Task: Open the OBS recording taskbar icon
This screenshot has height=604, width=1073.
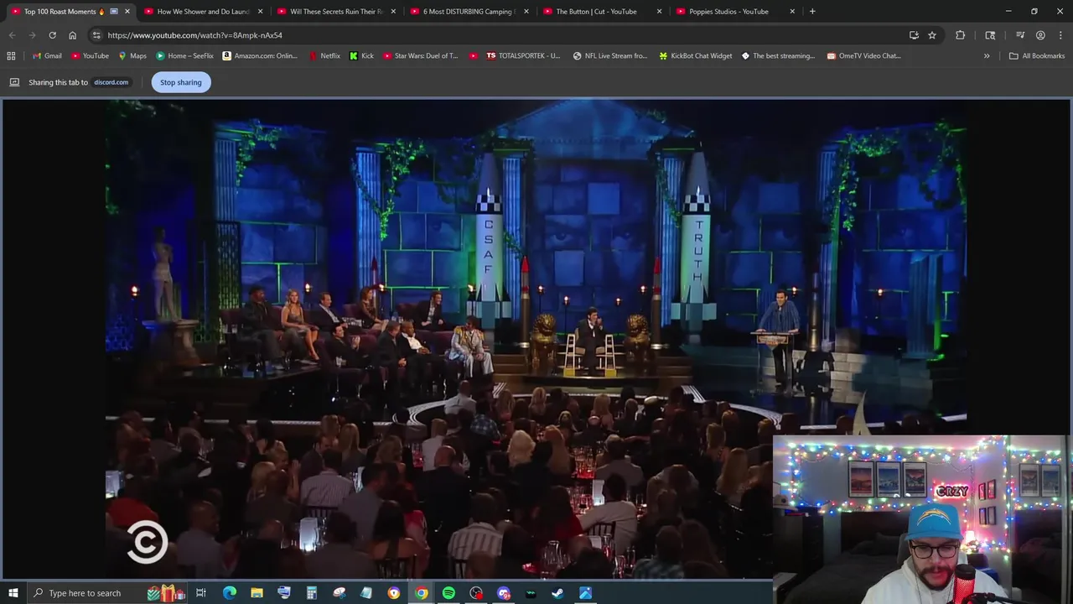Action: point(475,593)
